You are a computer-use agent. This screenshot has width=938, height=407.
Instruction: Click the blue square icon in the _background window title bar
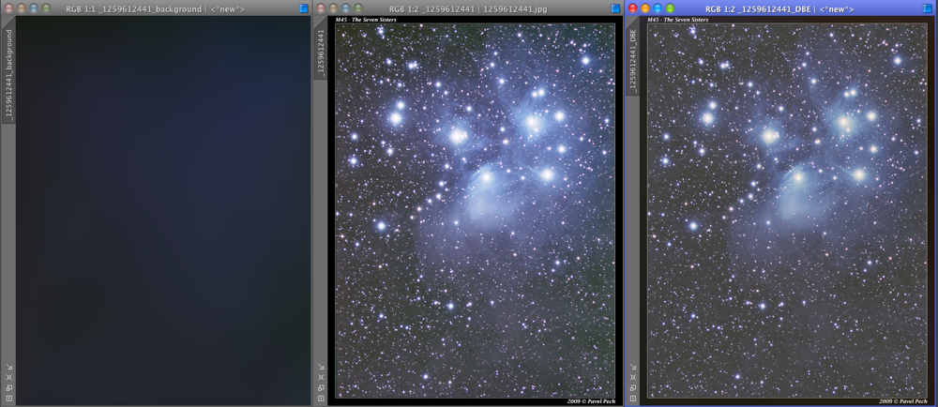[302, 8]
